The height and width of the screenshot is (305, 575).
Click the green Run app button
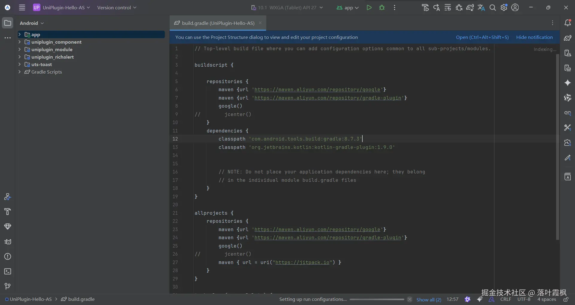(369, 8)
